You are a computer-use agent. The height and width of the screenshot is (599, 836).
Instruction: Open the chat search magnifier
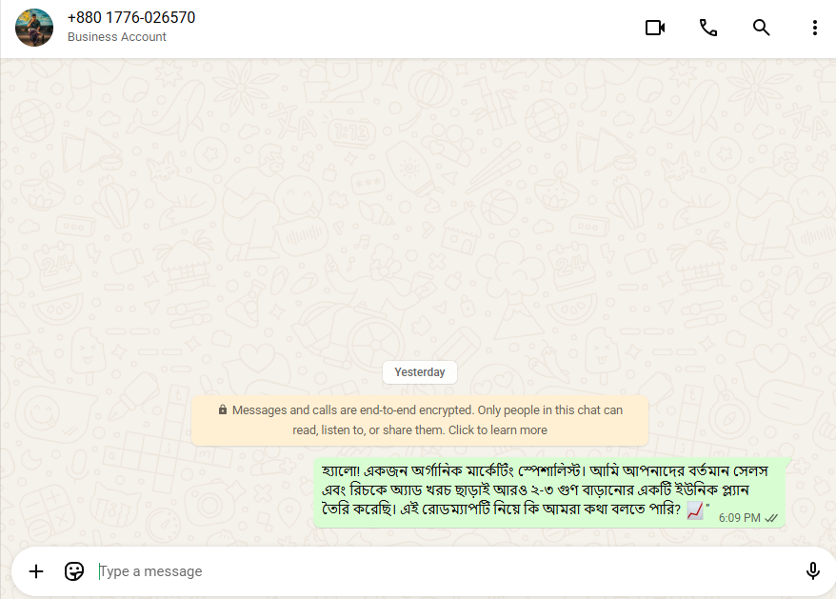762,28
